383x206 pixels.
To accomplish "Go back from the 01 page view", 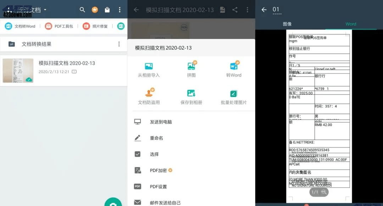I will [x=264, y=10].
